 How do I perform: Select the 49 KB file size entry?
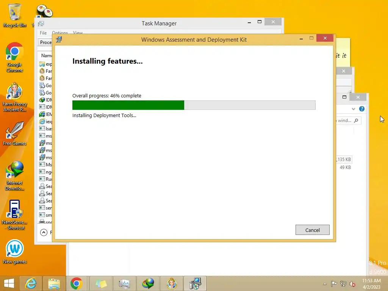point(345,167)
